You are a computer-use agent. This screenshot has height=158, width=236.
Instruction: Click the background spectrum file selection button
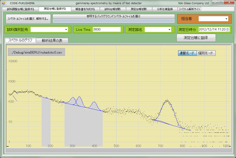pyautogui.click(x=114, y=16)
